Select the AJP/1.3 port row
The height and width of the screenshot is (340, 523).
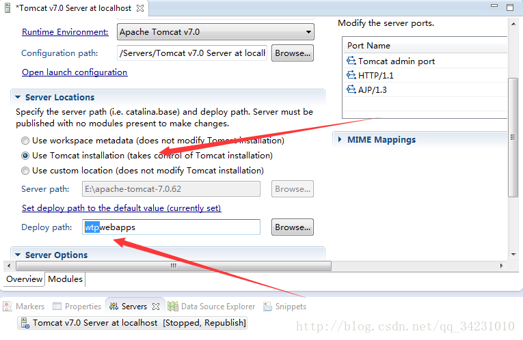click(x=425, y=89)
